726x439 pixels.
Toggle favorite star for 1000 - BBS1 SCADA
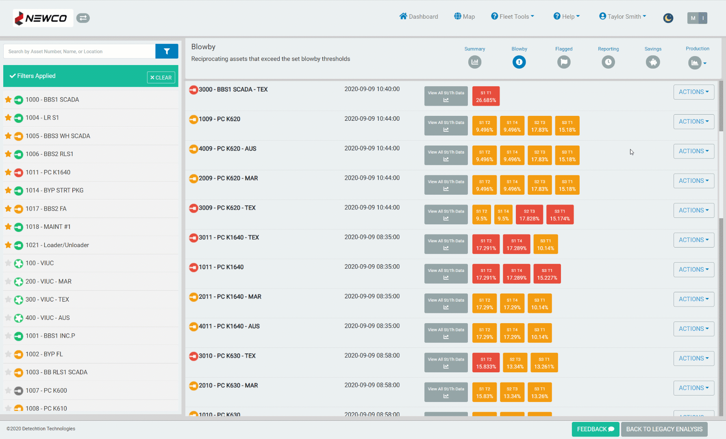[8, 100]
